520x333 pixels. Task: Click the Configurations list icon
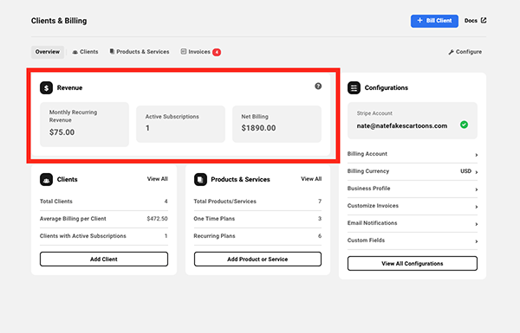[x=354, y=87]
